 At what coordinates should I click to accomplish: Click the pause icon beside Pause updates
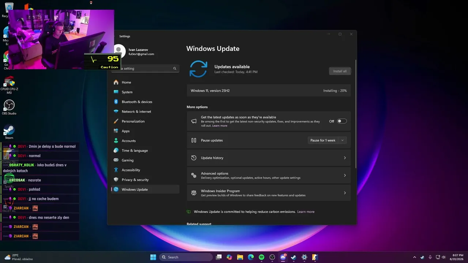tap(194, 140)
